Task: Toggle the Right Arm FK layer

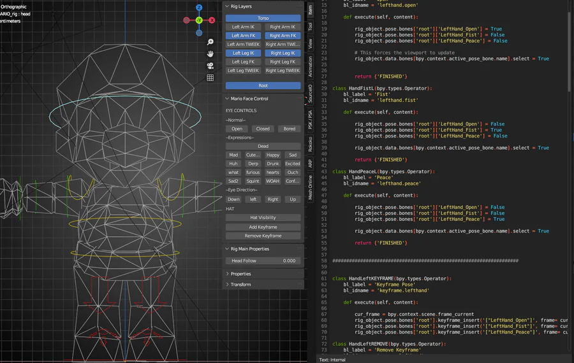Action: (283, 36)
